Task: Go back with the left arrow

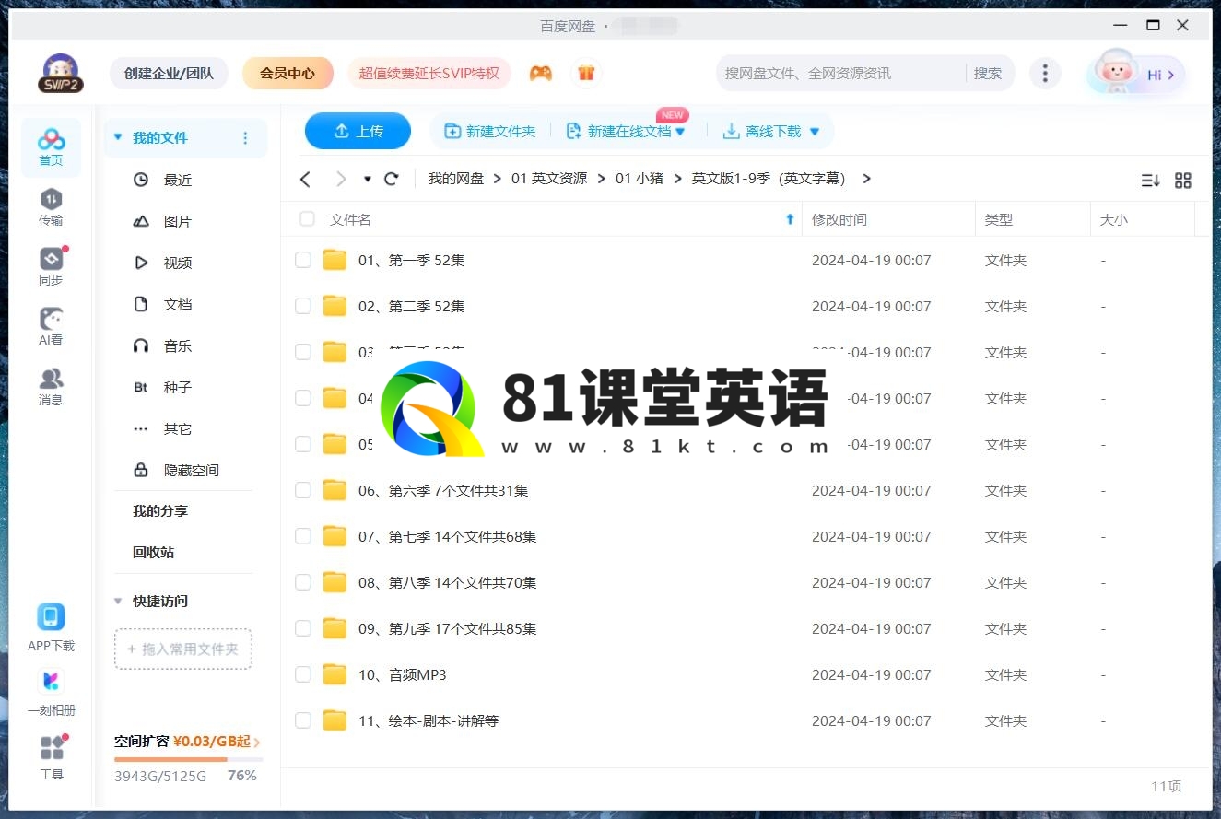Action: (x=306, y=179)
